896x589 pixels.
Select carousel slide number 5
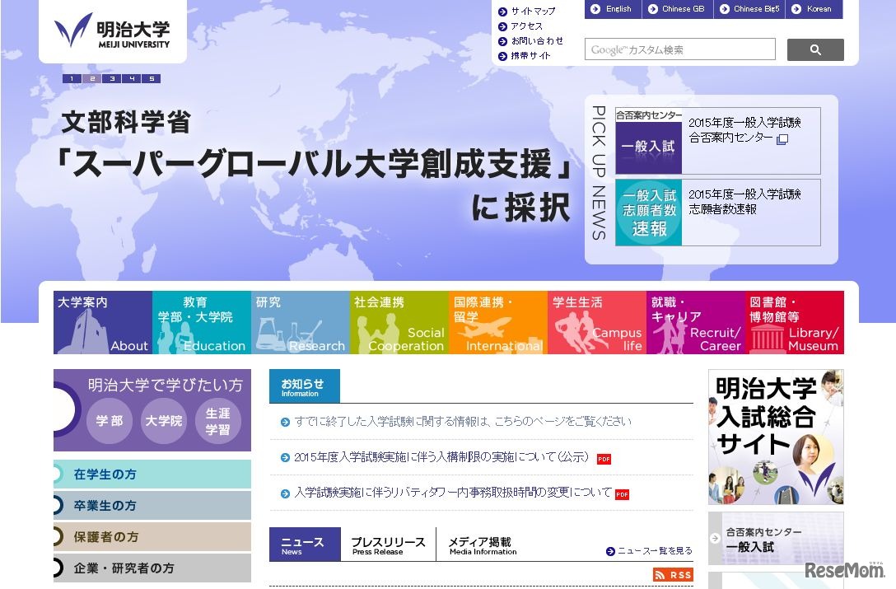152,79
